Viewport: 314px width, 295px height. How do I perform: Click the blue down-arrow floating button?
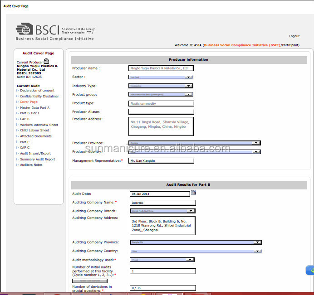click(x=310, y=270)
